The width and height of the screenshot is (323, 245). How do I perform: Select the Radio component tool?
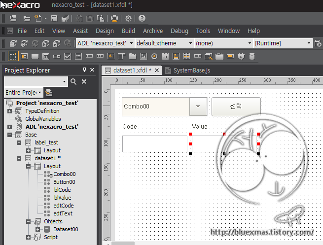click(x=154, y=56)
